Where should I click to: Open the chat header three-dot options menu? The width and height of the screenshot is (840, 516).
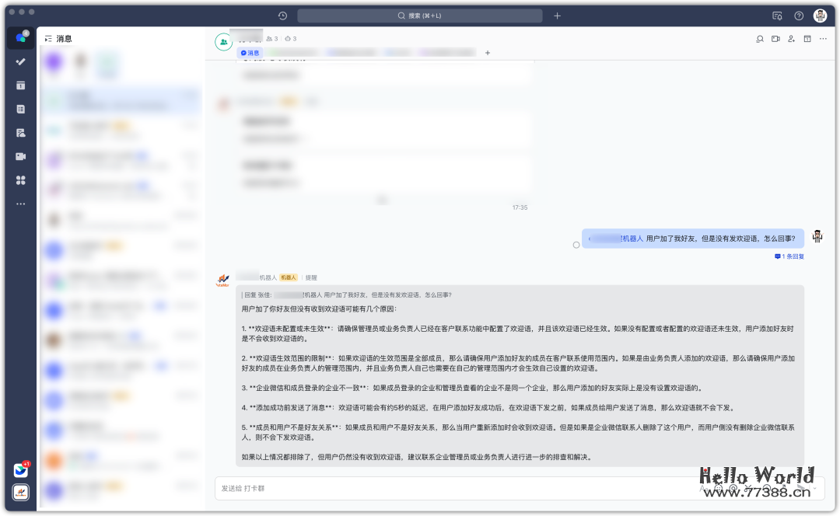(823, 39)
